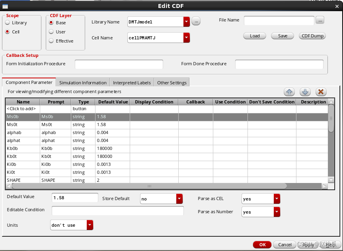Switch to Simulation Information tab

[83, 83]
